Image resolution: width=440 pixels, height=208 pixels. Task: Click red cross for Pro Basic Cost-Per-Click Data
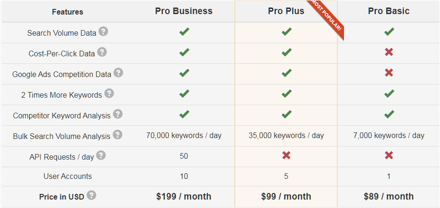point(389,52)
